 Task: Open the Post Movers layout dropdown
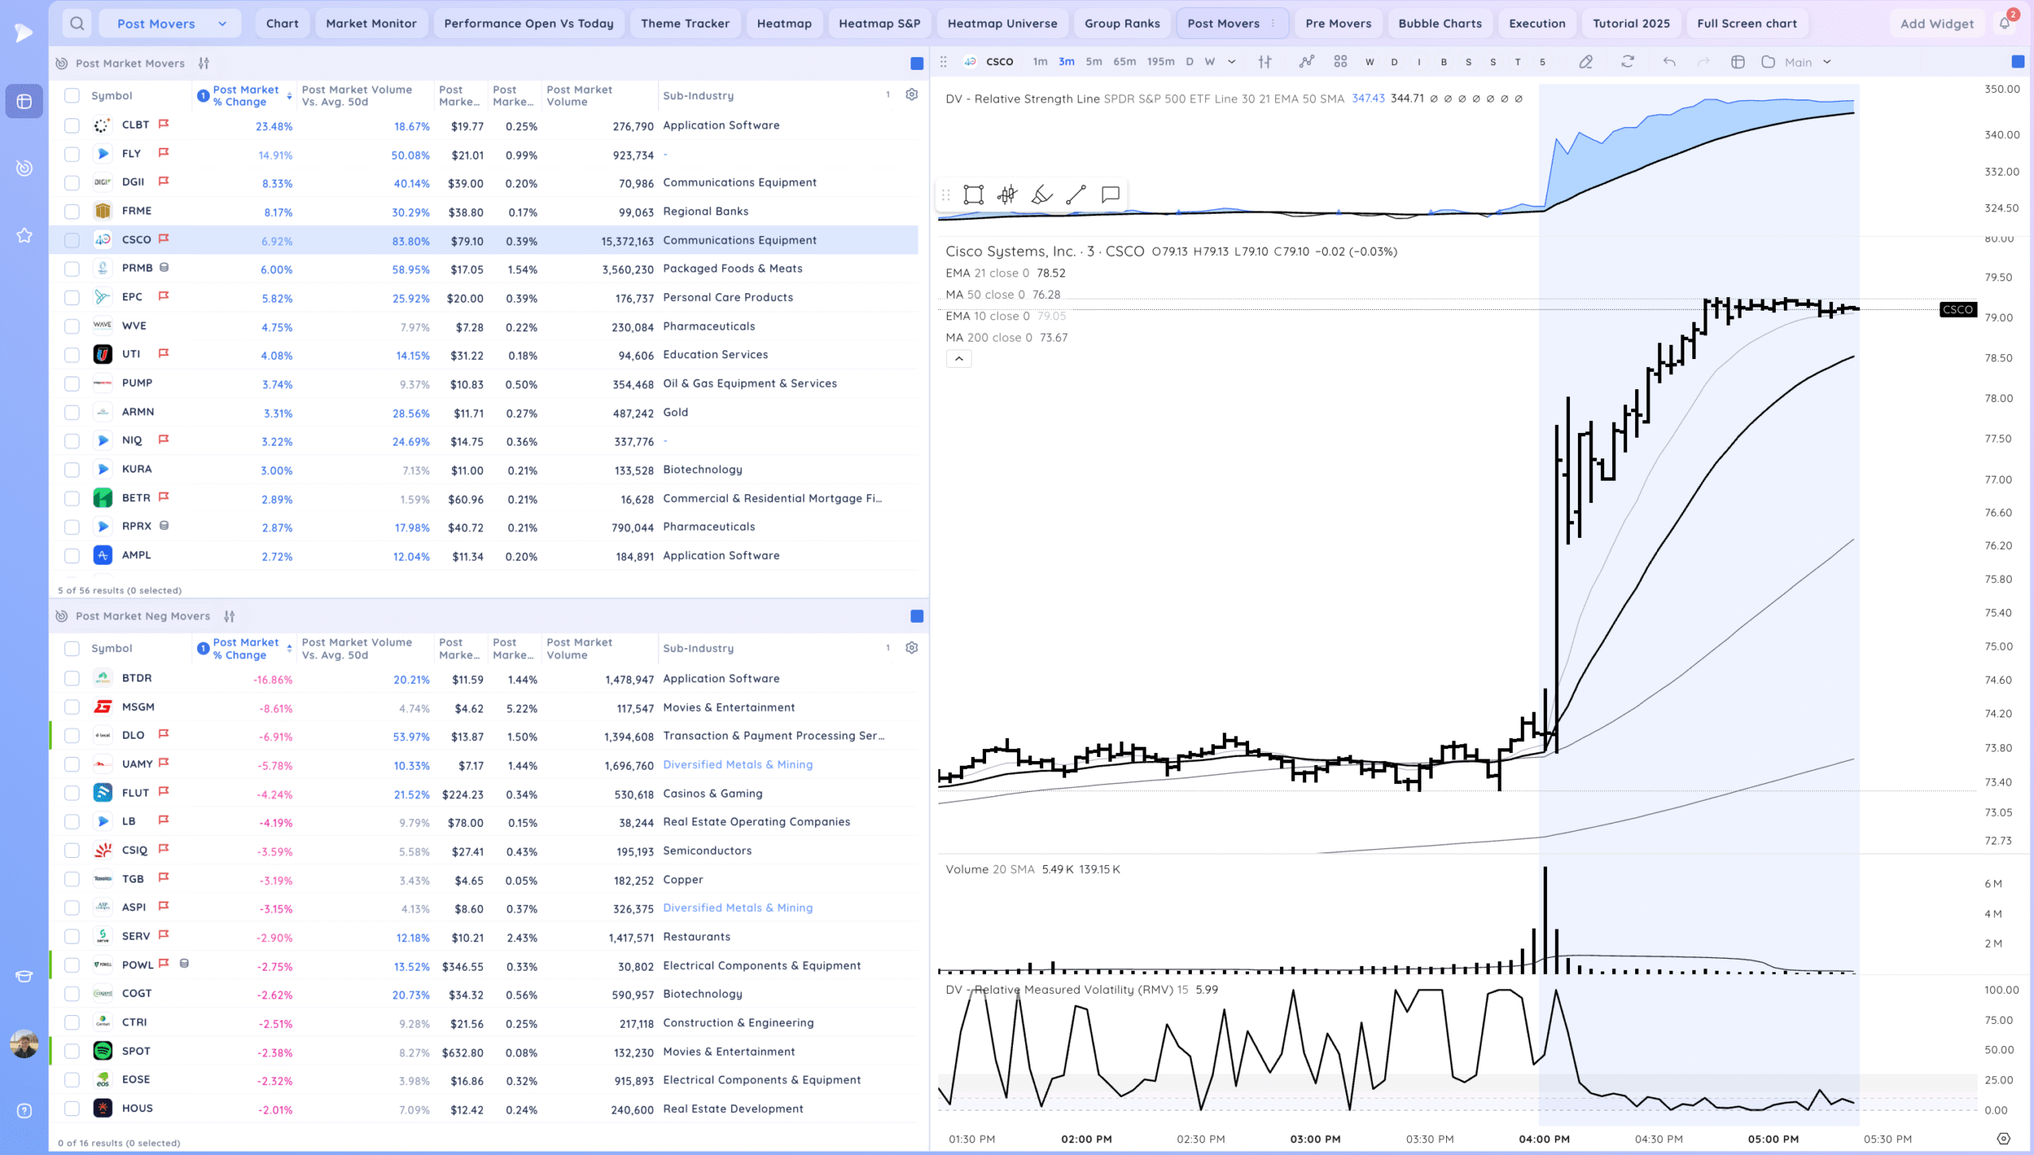tap(171, 24)
